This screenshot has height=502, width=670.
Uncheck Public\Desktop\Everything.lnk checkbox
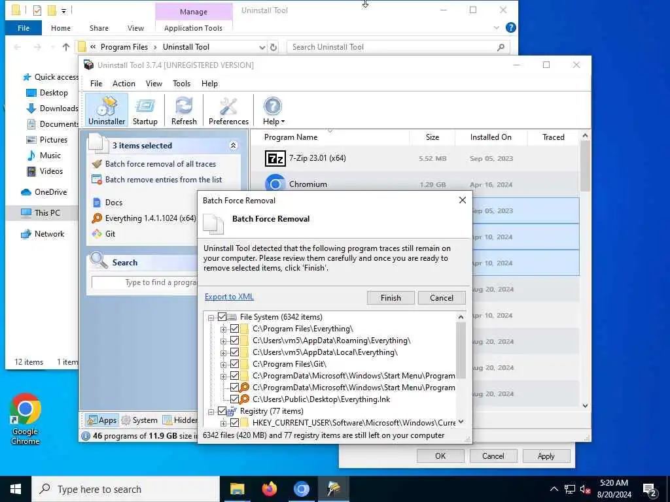[x=235, y=399]
